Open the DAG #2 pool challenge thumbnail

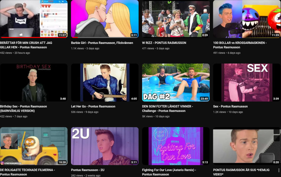(176, 83)
